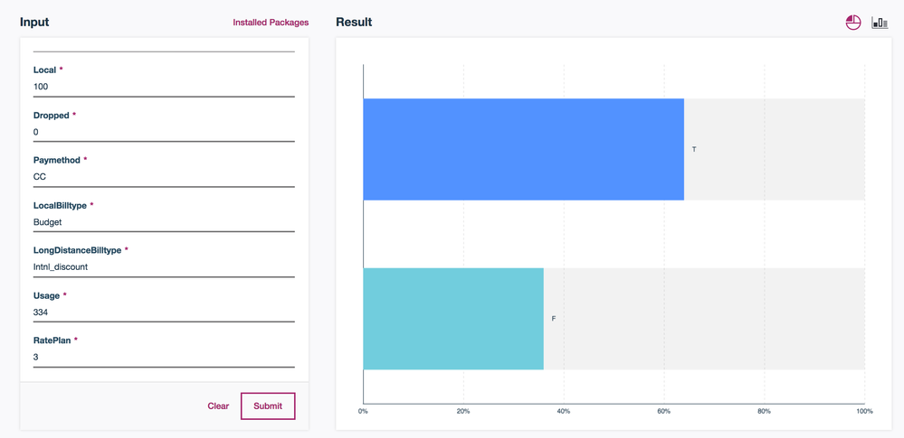The height and width of the screenshot is (438, 904).
Task: Click into the Dropped input field
Action: (164, 132)
